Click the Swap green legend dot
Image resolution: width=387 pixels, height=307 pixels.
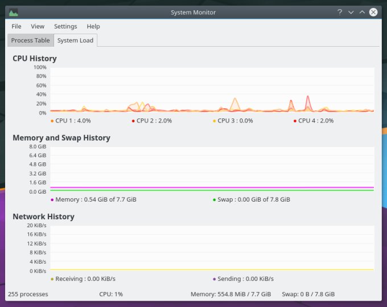(x=215, y=200)
